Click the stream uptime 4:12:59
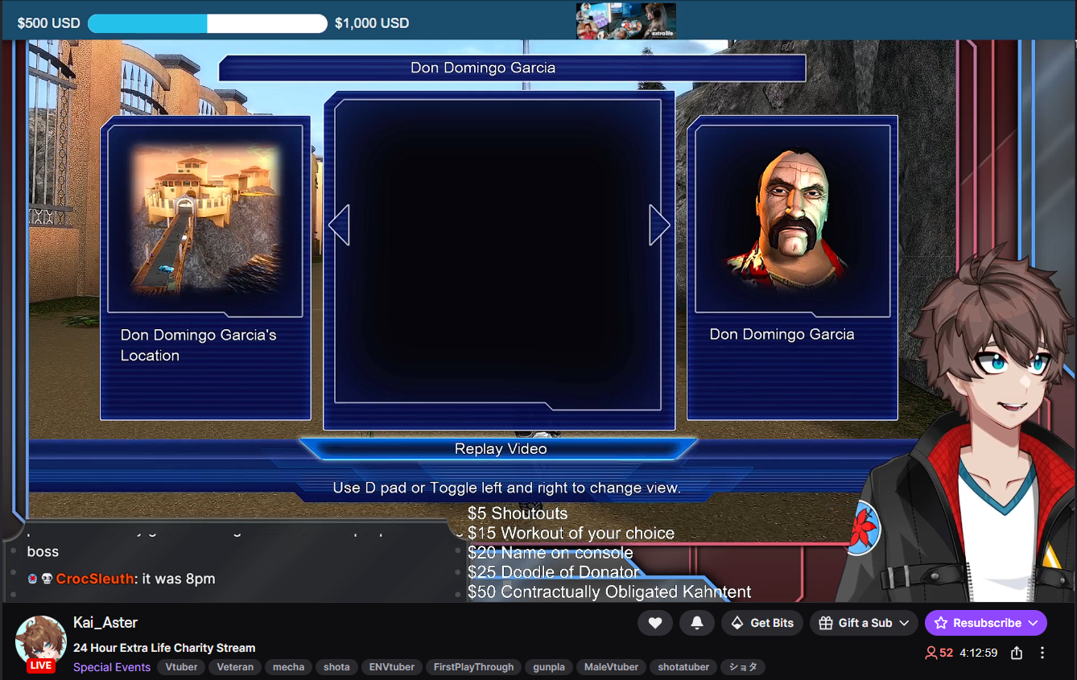The height and width of the screenshot is (680, 1077). pyautogui.click(x=979, y=653)
